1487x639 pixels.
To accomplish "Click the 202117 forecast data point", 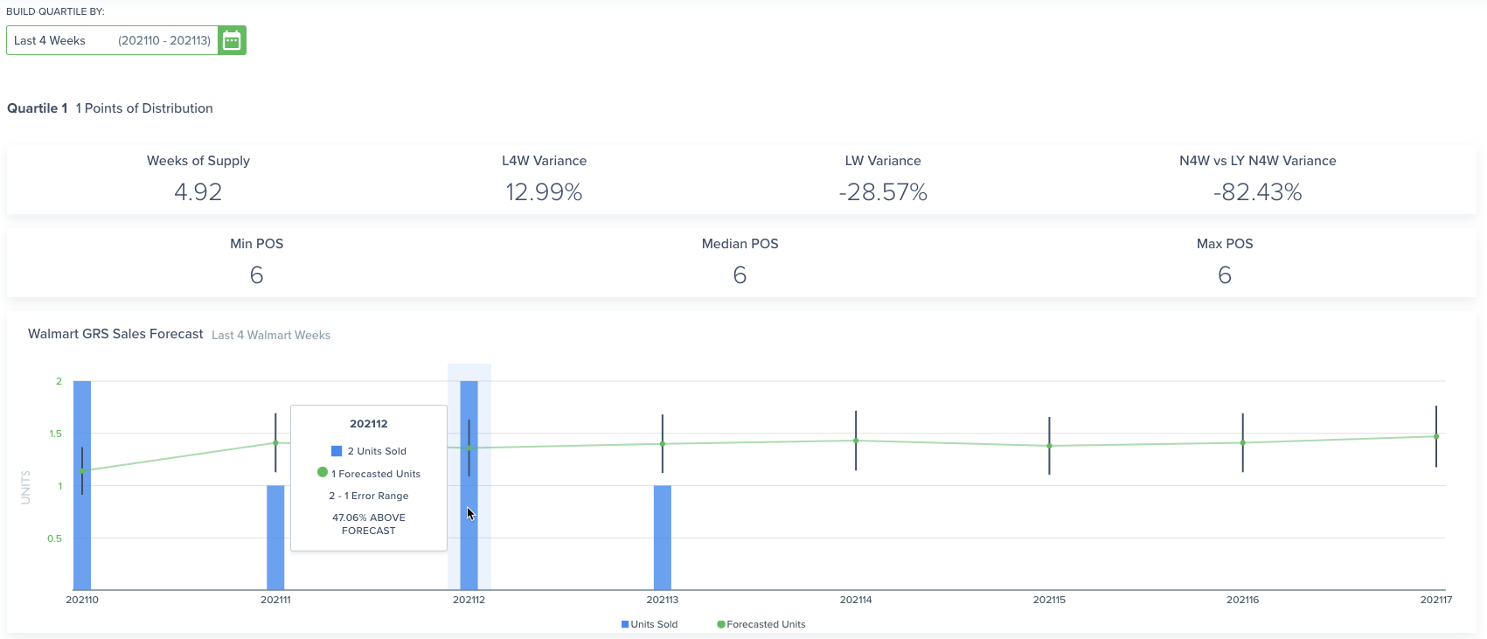I will click(1436, 436).
